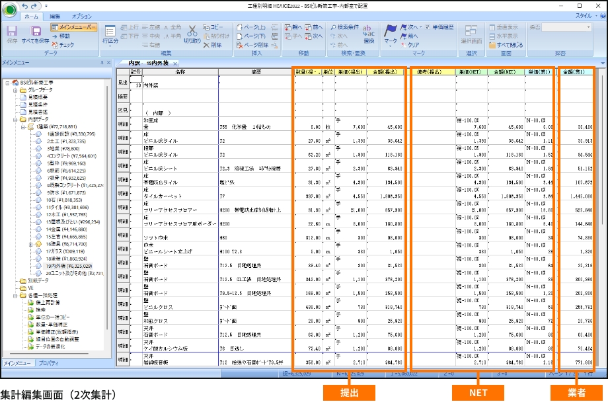Toggle the メインメニューバー button
This screenshot has height=410, width=608.
click(74, 27)
